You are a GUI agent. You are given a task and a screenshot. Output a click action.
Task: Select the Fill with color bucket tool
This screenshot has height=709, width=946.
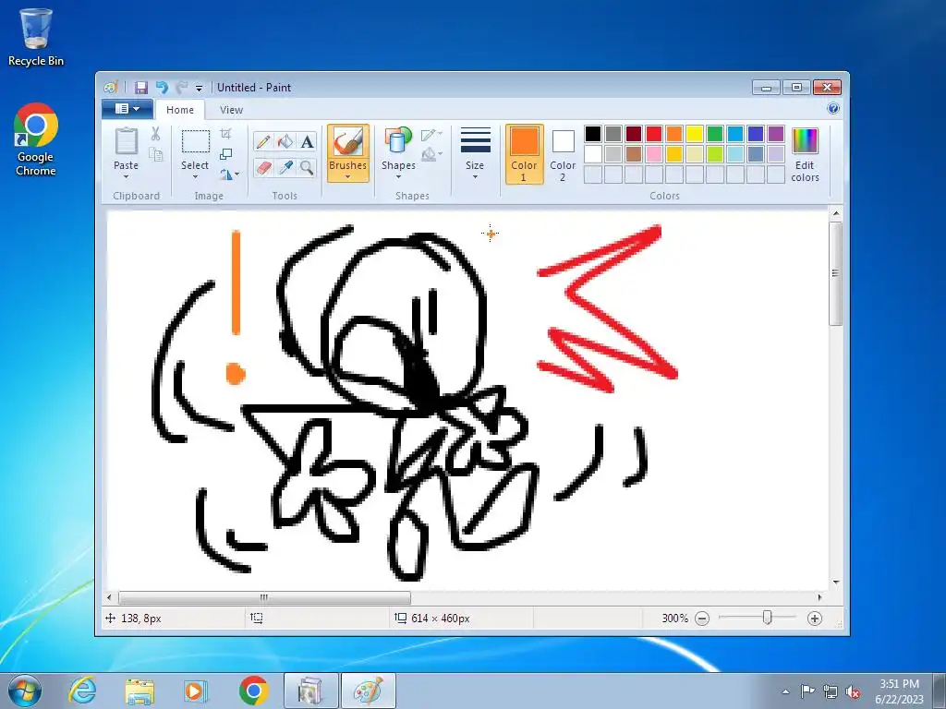point(285,141)
